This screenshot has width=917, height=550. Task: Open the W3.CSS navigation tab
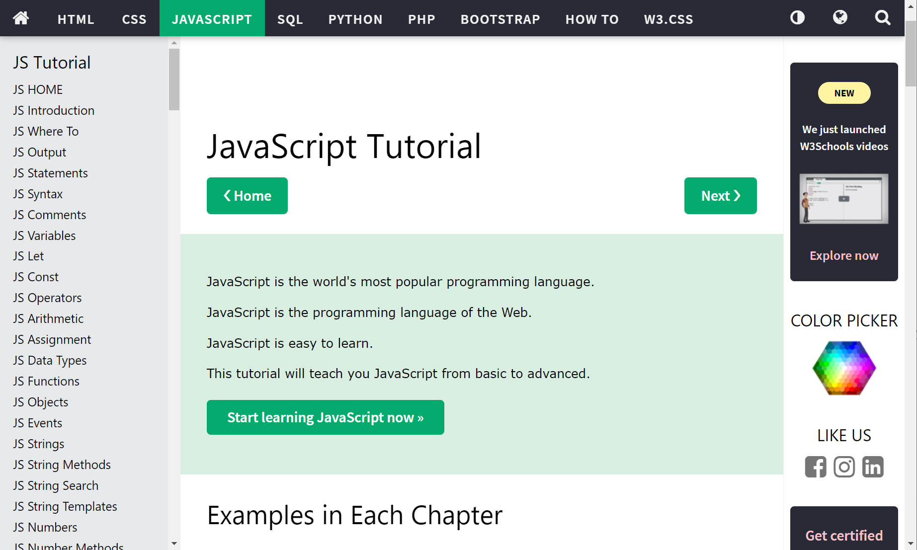(668, 19)
